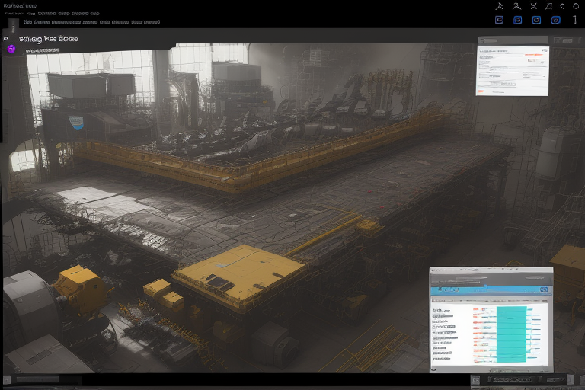
Task: Click the second white tool icon in the header
Action: coord(517,6)
